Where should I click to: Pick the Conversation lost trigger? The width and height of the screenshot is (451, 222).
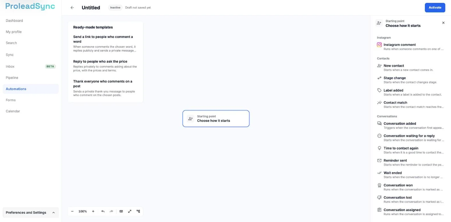point(410,200)
